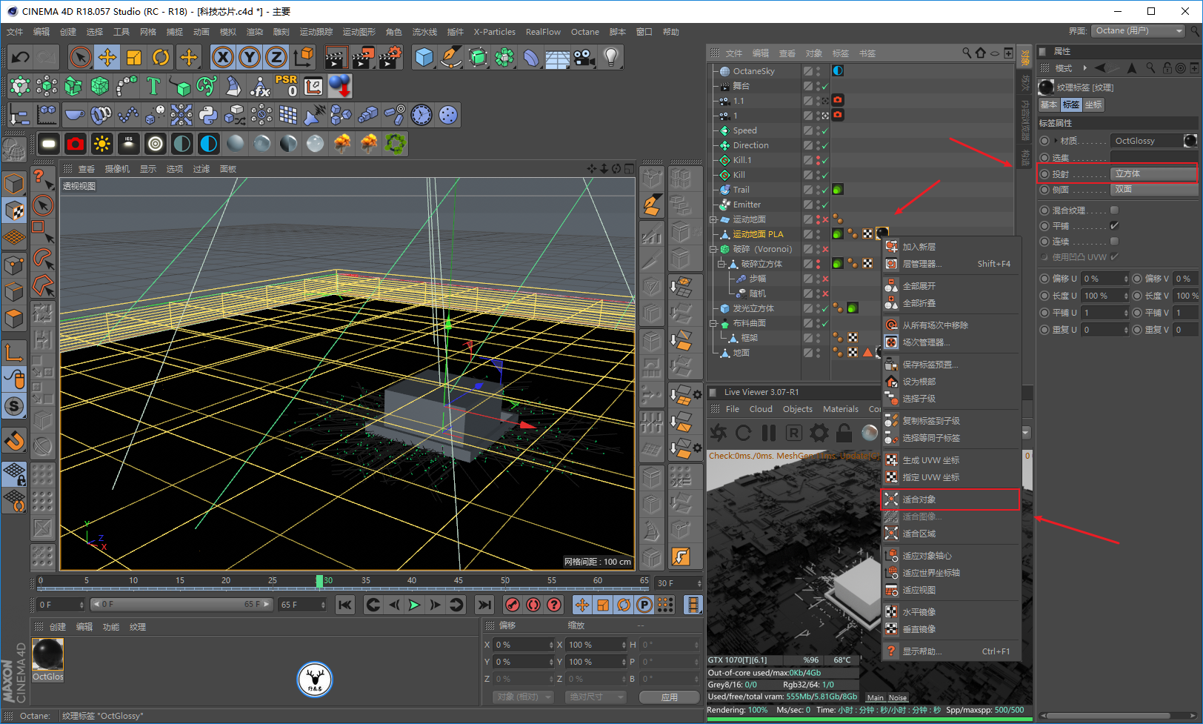Click the OctGlossy material preview swatch
Viewport: 1203px width, 724px height.
[1190, 141]
